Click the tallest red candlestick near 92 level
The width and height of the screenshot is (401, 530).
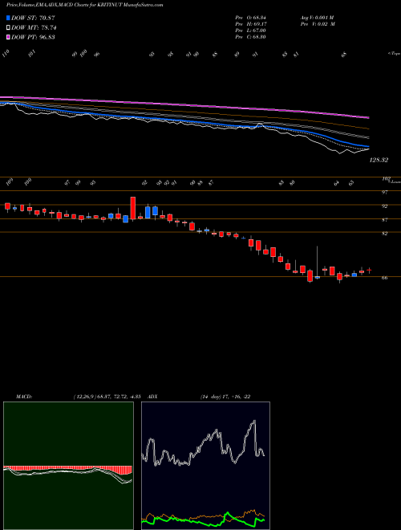(133, 209)
